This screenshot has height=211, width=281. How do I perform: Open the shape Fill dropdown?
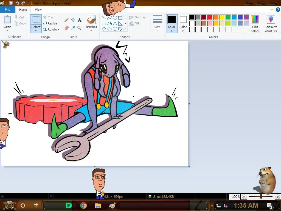coord(136,23)
